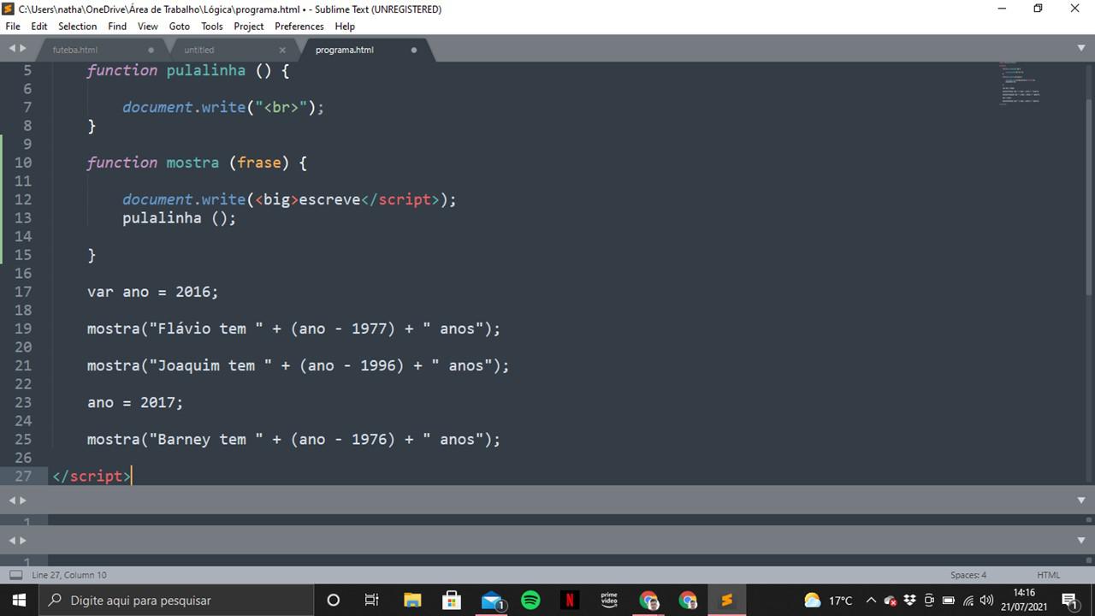Open the Project menu
The width and height of the screenshot is (1095, 616).
[249, 27]
